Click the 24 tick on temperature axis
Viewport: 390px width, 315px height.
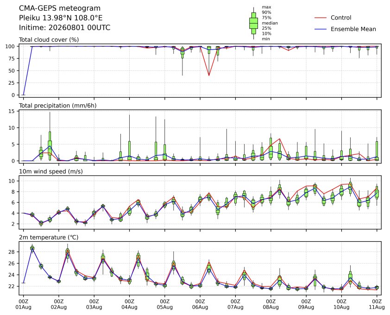(x=12, y=275)
